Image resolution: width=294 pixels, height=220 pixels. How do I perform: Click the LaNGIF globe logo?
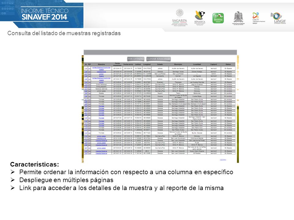pos(278,18)
